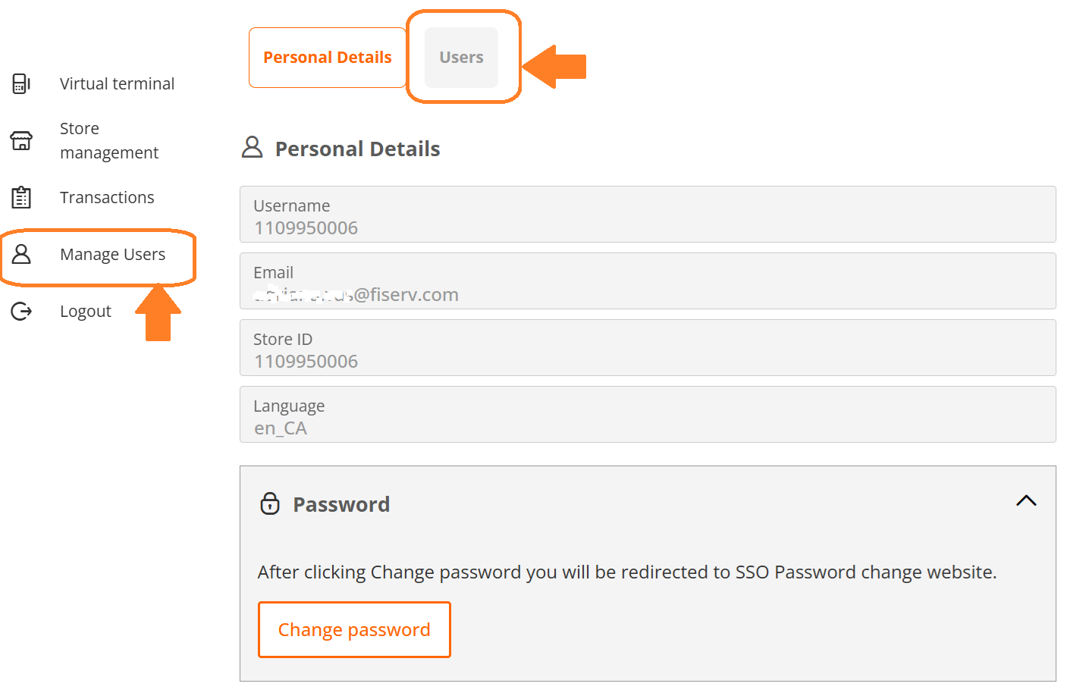Click the Transactions clipboard icon
This screenshot has height=696, width=1070.
[21, 197]
